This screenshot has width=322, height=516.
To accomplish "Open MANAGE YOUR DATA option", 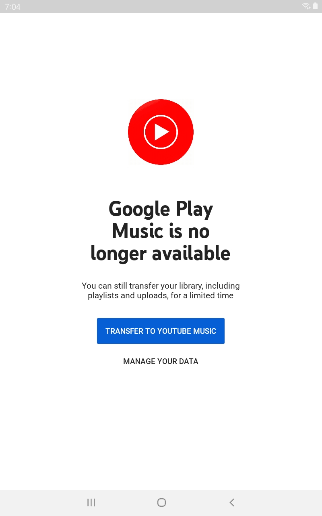I will (x=161, y=361).
